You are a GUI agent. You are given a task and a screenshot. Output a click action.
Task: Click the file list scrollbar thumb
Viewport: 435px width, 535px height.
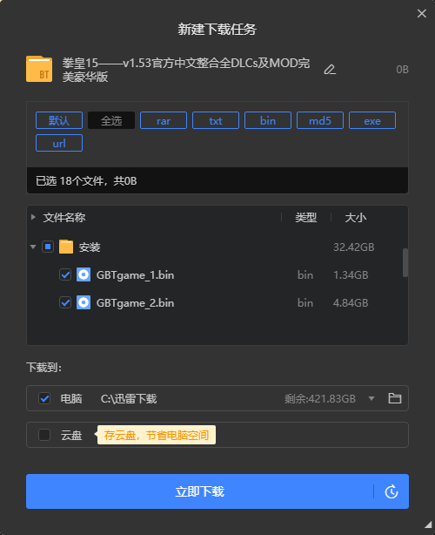[405, 263]
